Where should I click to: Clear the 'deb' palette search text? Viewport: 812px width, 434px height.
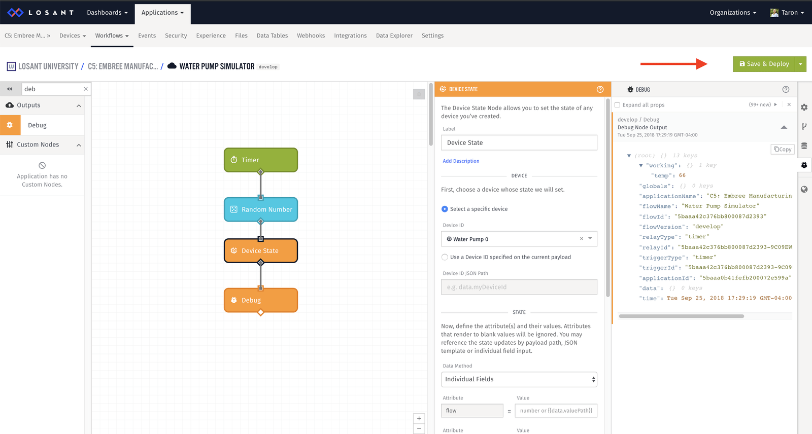pyautogui.click(x=86, y=89)
